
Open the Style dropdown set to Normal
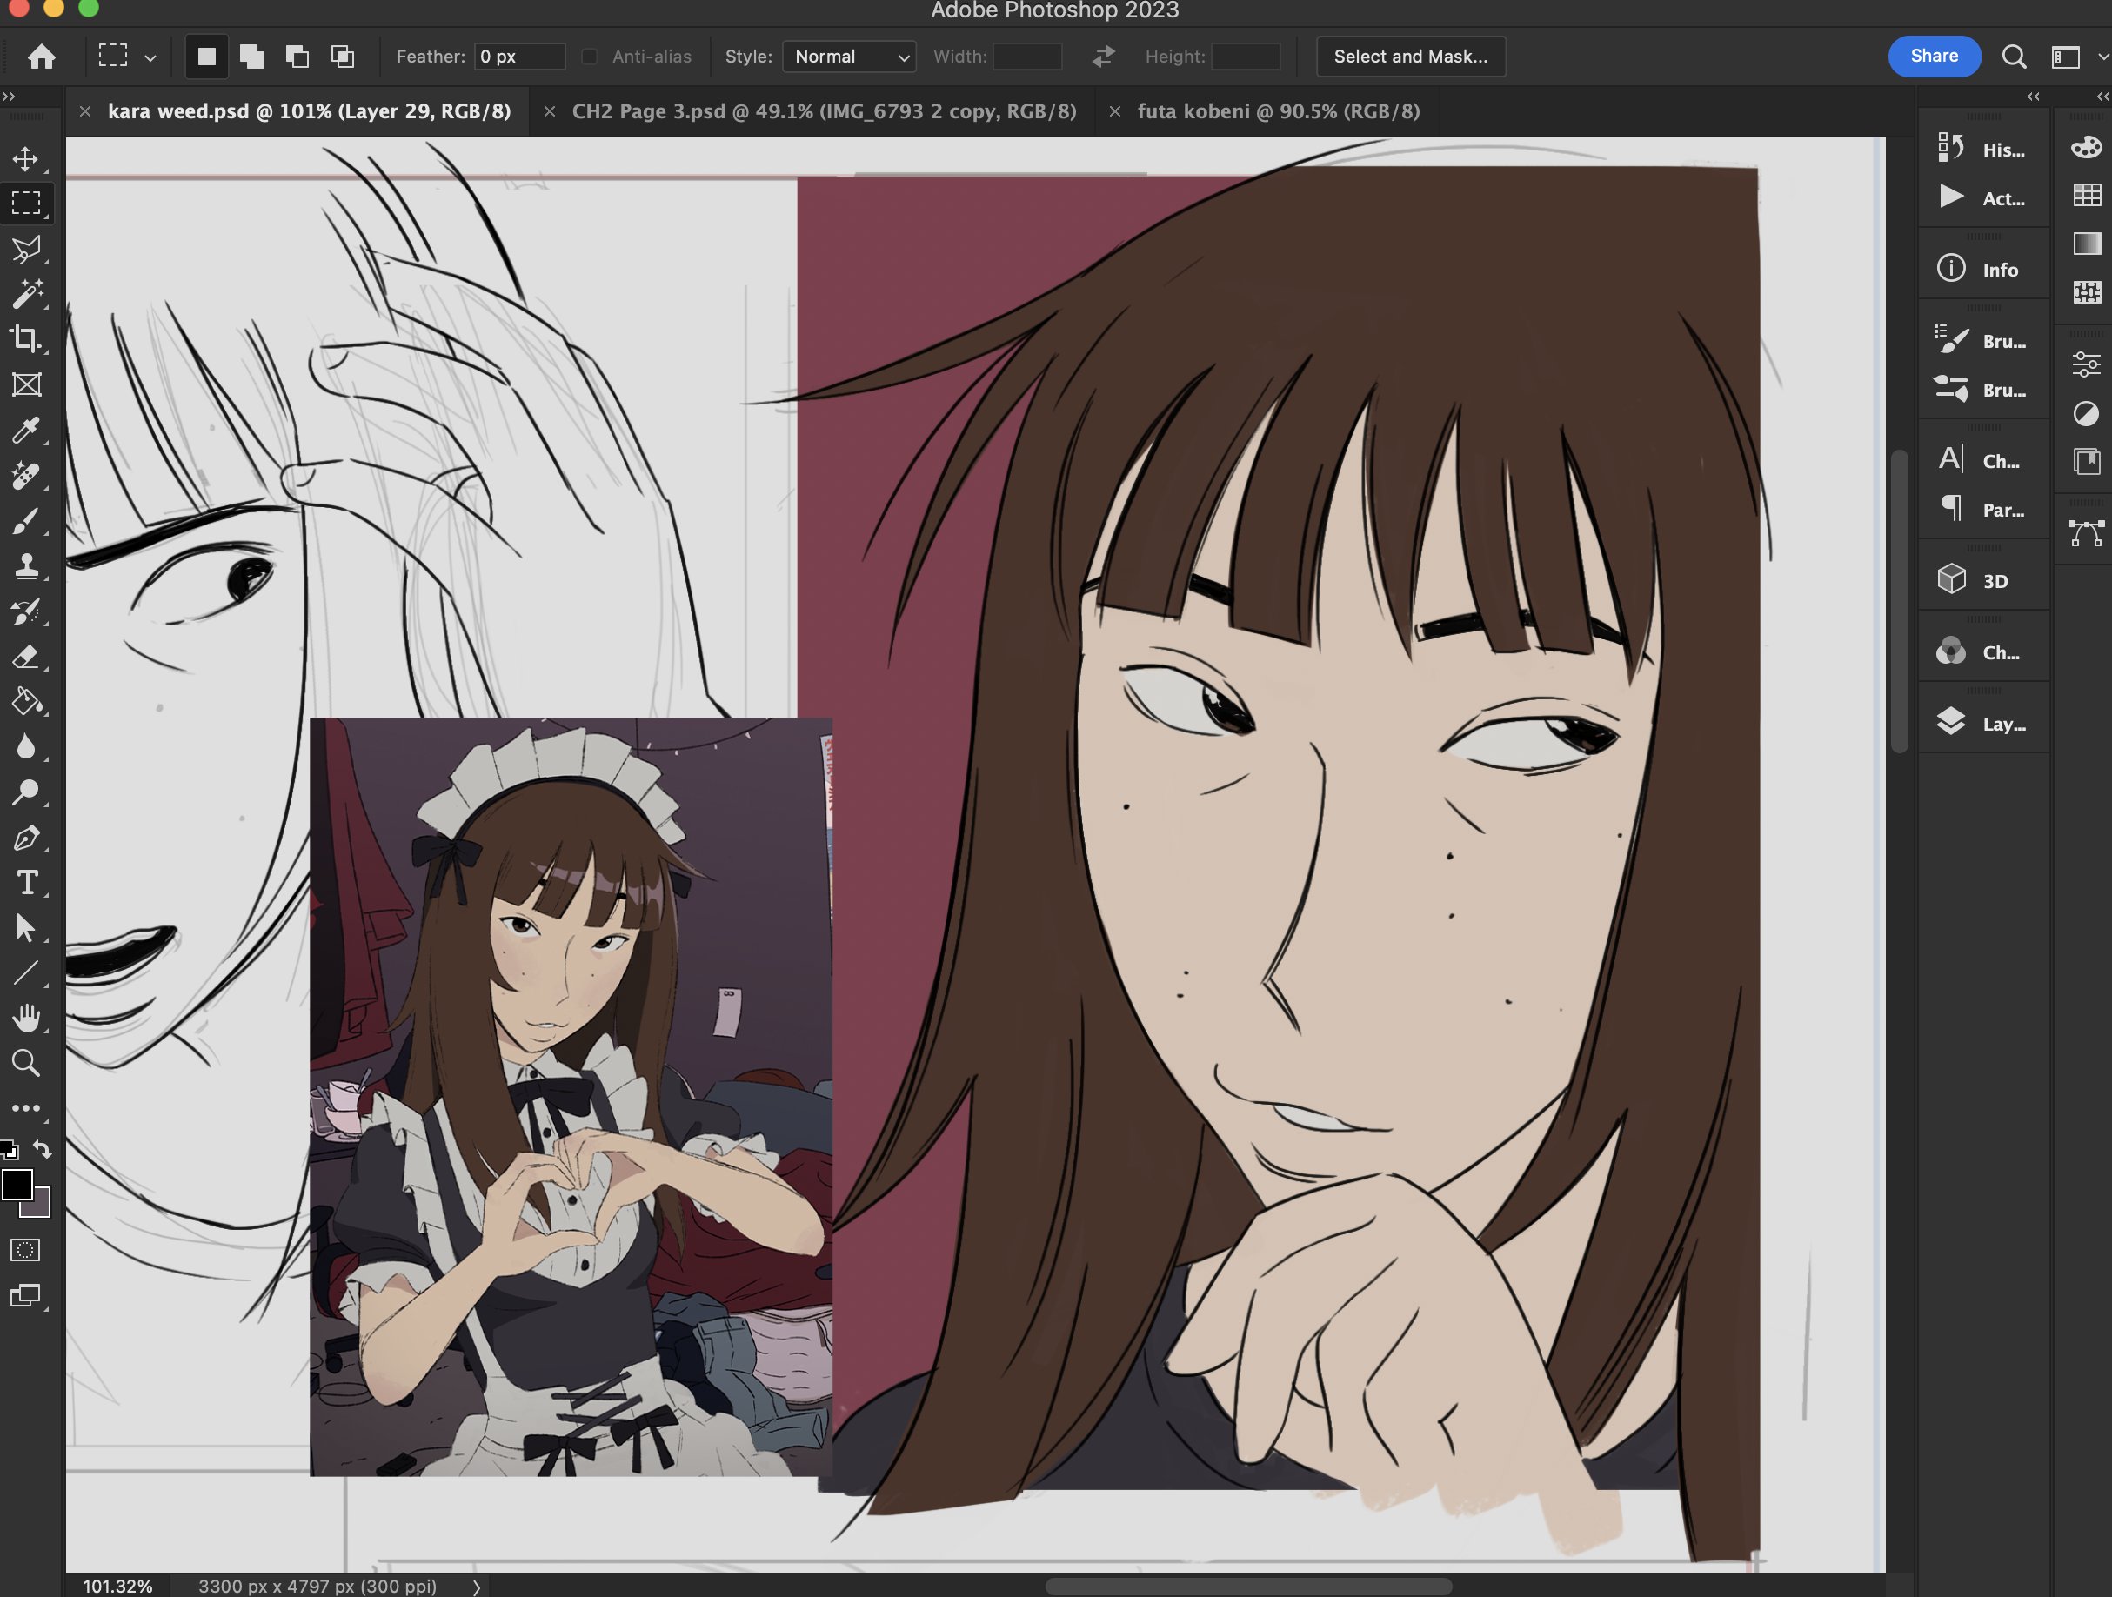[849, 57]
